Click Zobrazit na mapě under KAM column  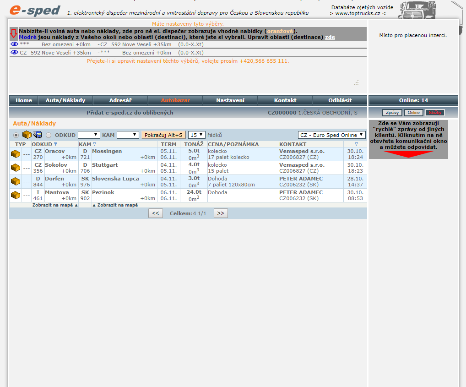(115, 205)
